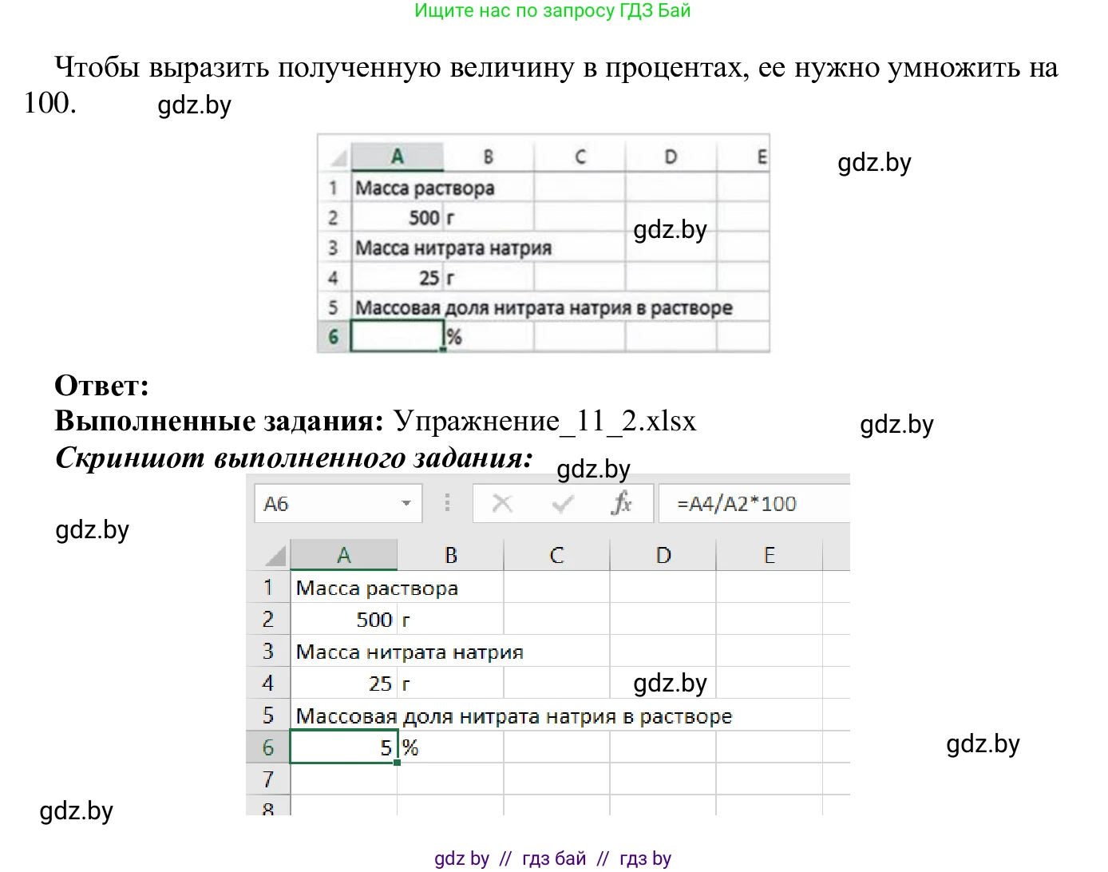Viewport: 1108px width, 872px height.
Task: Open the Name Box dropdown arrow
Action: (406, 503)
